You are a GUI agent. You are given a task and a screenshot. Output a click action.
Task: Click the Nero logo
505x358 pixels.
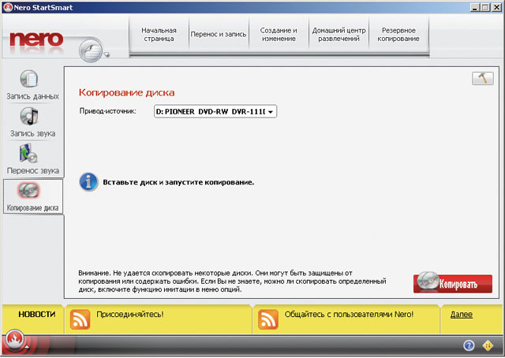36,40
